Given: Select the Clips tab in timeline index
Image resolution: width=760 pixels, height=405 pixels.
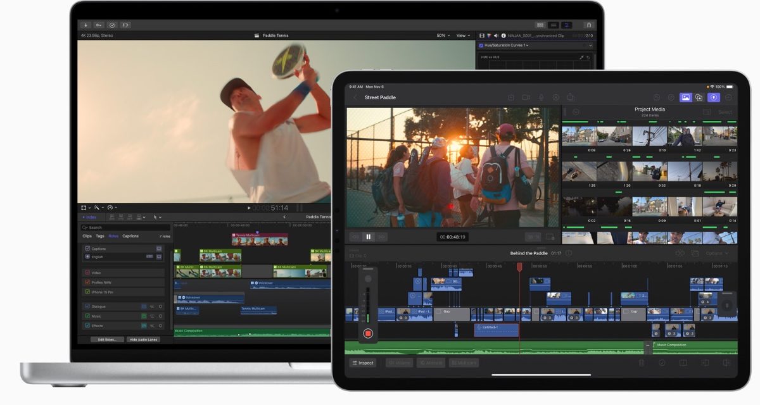Looking at the screenshot, I should pos(87,236).
